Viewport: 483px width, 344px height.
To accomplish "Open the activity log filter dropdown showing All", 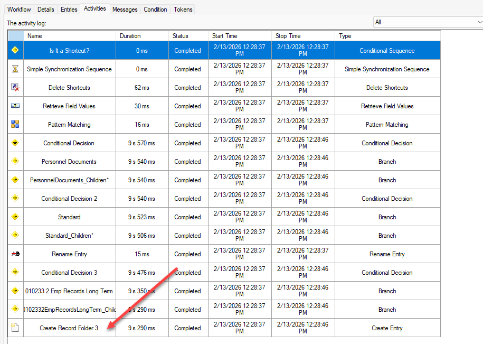I will (427, 22).
